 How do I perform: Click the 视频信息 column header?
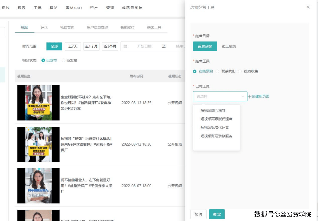pyautogui.click(x=24, y=76)
